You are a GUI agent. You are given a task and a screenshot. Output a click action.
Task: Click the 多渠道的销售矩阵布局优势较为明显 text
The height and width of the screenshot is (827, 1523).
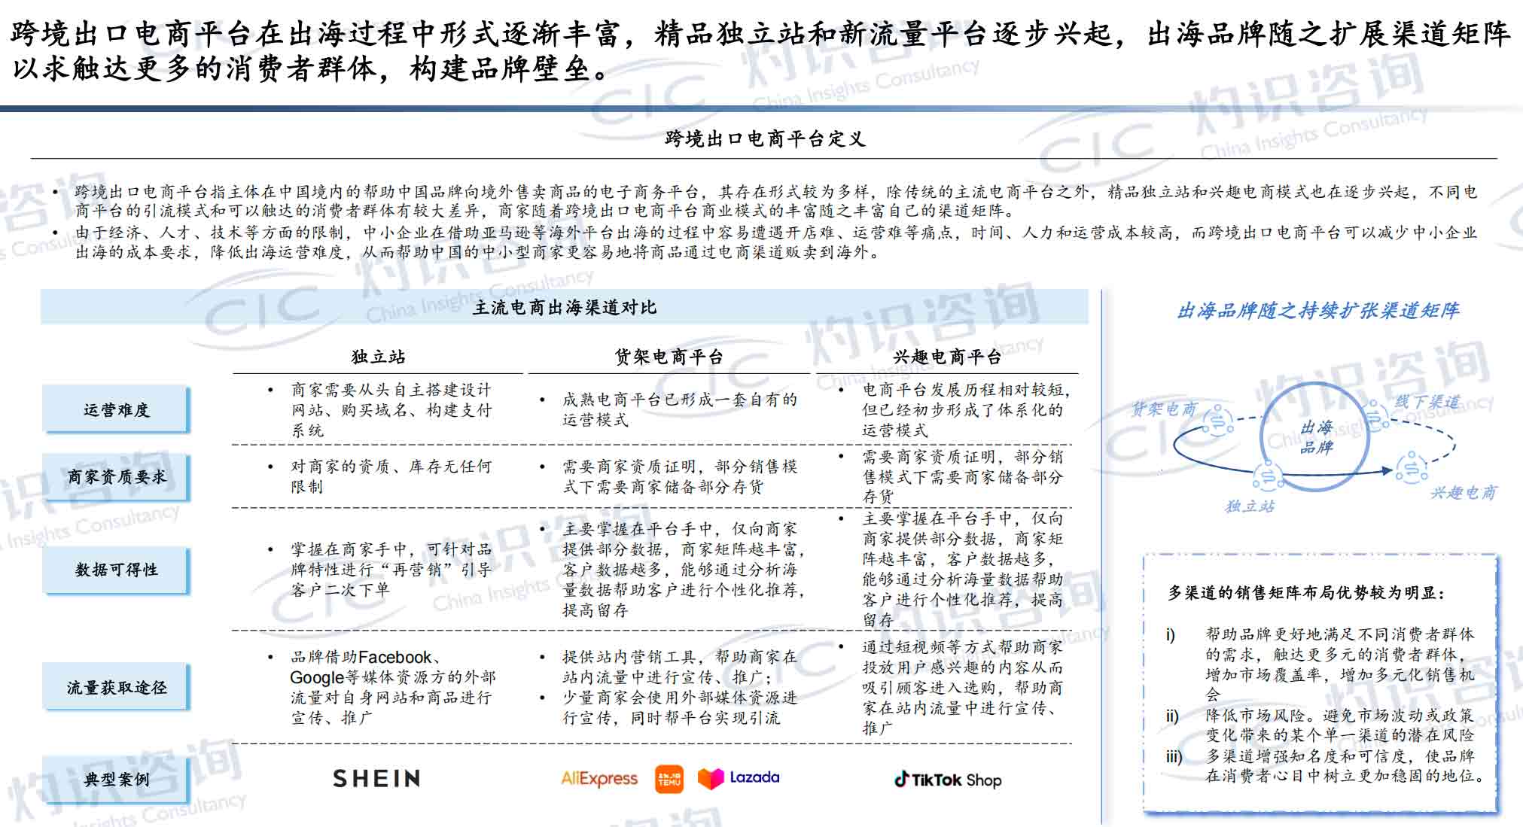pos(1306,593)
